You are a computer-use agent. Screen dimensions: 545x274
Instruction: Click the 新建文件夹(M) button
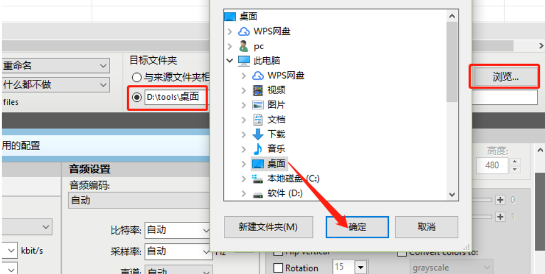point(268,227)
